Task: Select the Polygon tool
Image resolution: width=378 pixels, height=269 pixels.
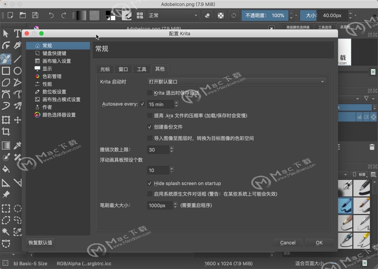Action: pyautogui.click(x=6, y=82)
